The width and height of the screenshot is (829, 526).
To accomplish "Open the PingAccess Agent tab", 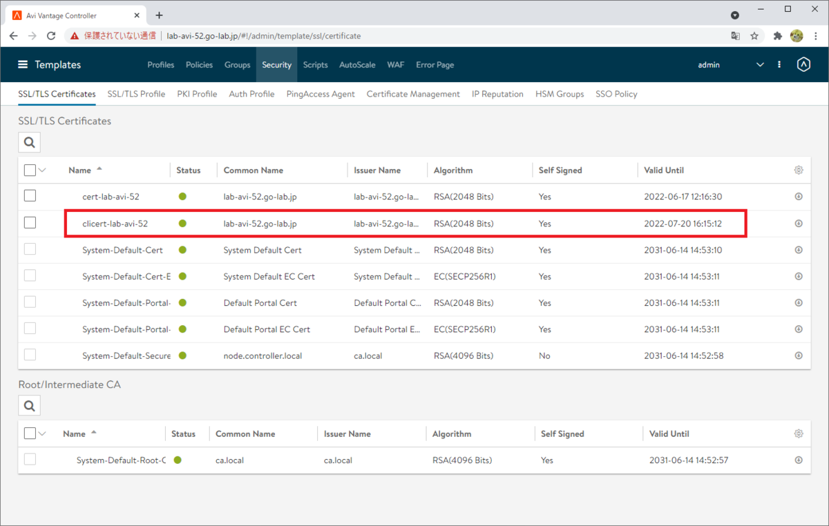I will (321, 94).
